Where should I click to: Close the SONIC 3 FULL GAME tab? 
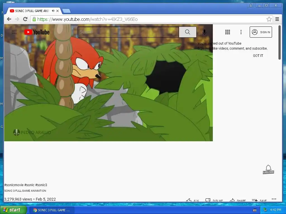[58, 11]
